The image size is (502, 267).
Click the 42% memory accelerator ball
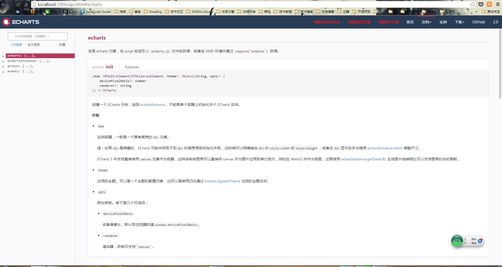click(457, 241)
